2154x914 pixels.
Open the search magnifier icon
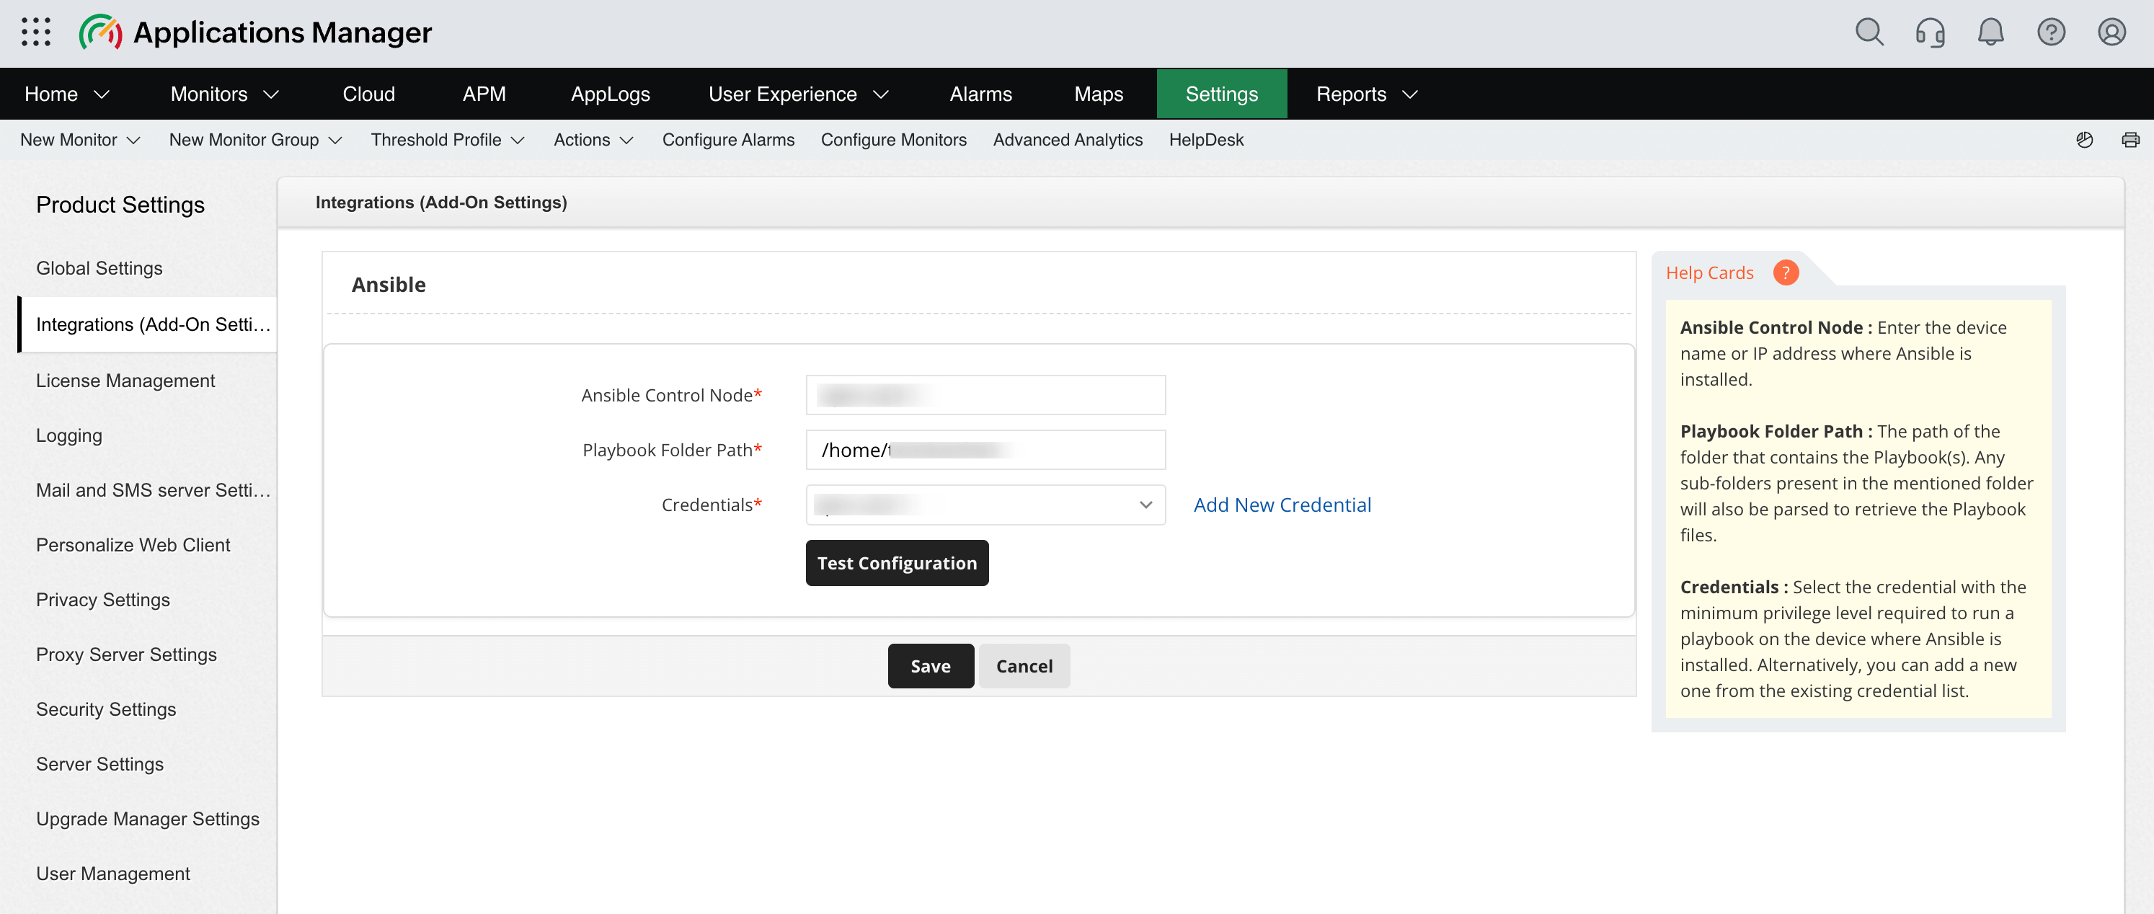tap(1869, 32)
